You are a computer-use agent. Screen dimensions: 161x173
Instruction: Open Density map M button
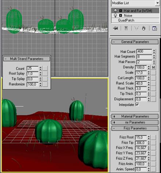[154, 67]
